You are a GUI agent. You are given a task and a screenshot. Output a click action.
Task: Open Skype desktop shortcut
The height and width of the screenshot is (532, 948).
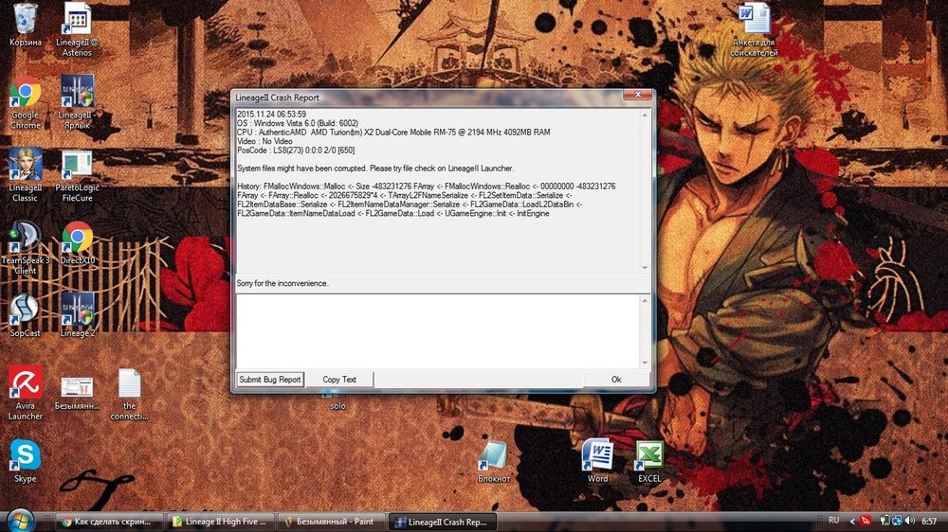point(26,455)
